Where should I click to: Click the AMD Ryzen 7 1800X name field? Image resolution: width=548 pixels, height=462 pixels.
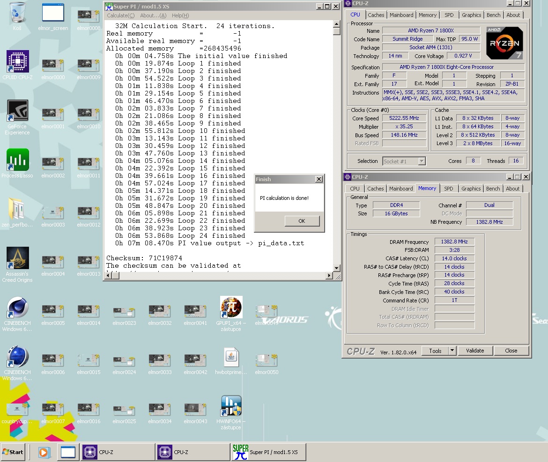point(431,31)
